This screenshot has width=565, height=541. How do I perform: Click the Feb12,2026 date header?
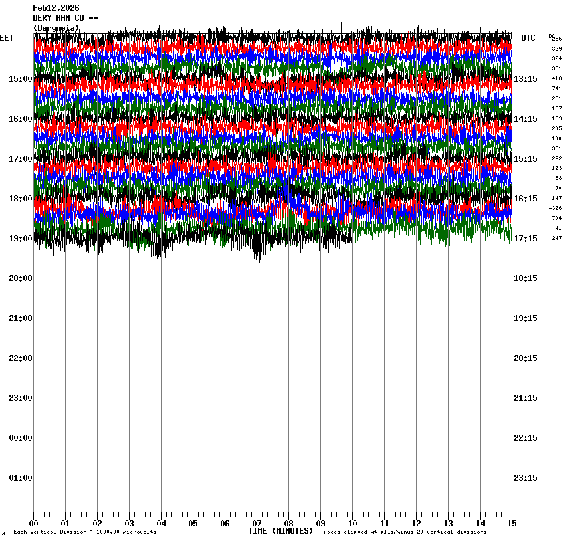(x=56, y=8)
